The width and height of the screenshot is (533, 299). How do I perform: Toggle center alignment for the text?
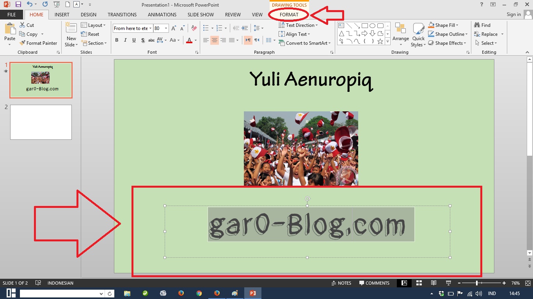(x=215, y=40)
